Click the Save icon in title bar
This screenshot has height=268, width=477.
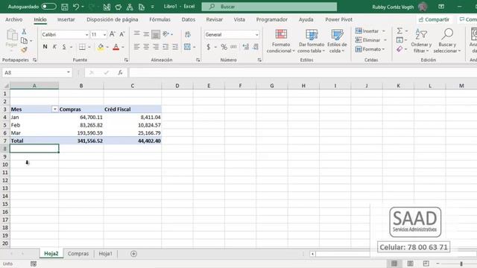[65, 7]
